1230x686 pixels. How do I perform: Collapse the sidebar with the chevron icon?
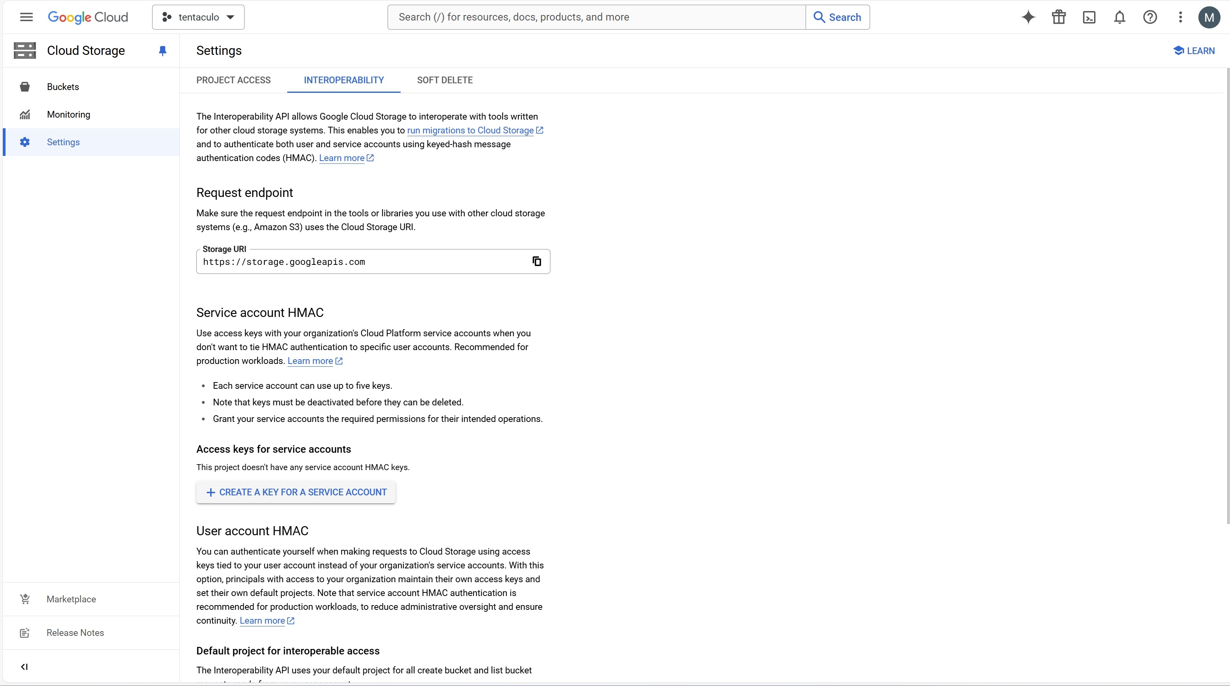24,666
